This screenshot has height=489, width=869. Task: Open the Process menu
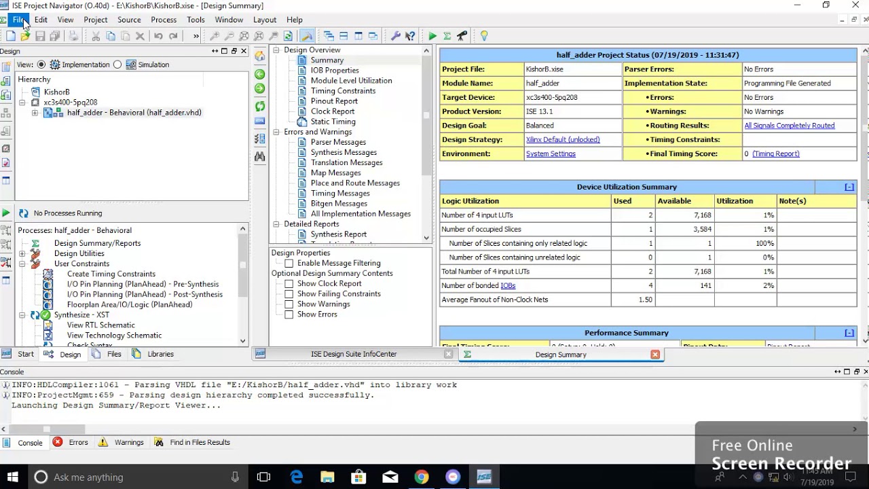164,20
